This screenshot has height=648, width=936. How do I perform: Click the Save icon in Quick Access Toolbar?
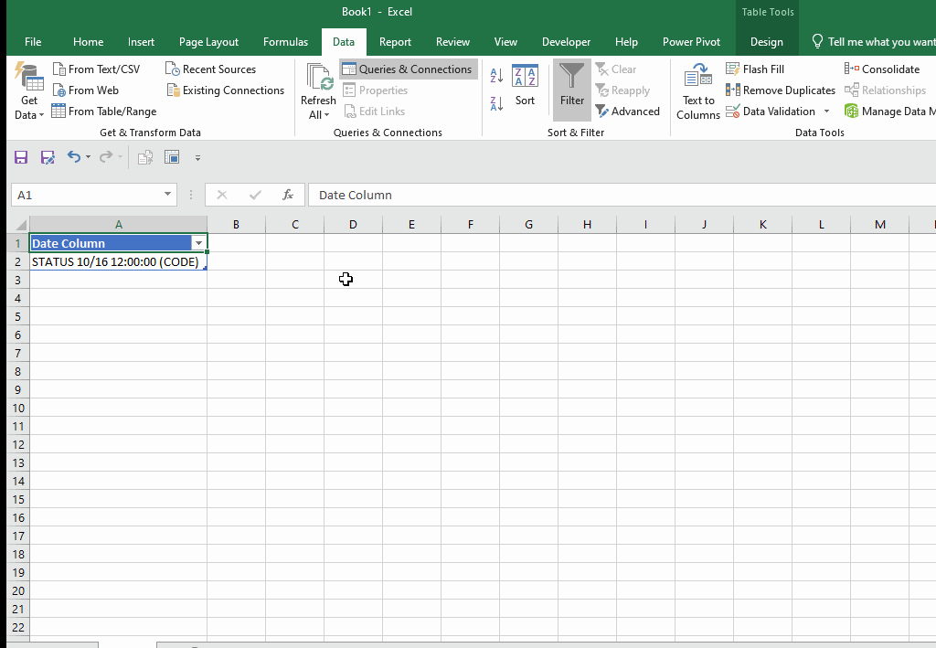(x=21, y=157)
